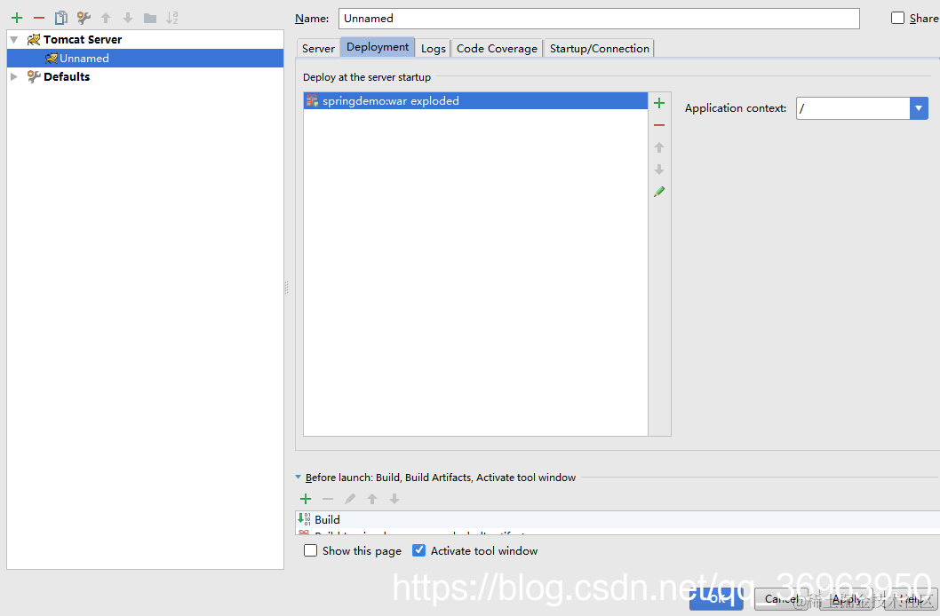Select Unnamed Tomcat configuration
Image resolution: width=940 pixels, height=616 pixels.
click(x=145, y=58)
